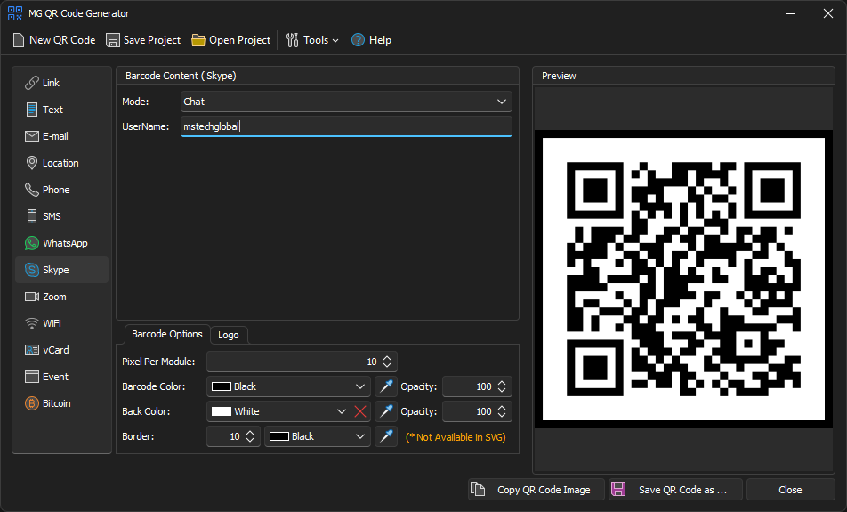Adjust the Border width spinner arrows
This screenshot has width=847, height=512.
tap(250, 436)
